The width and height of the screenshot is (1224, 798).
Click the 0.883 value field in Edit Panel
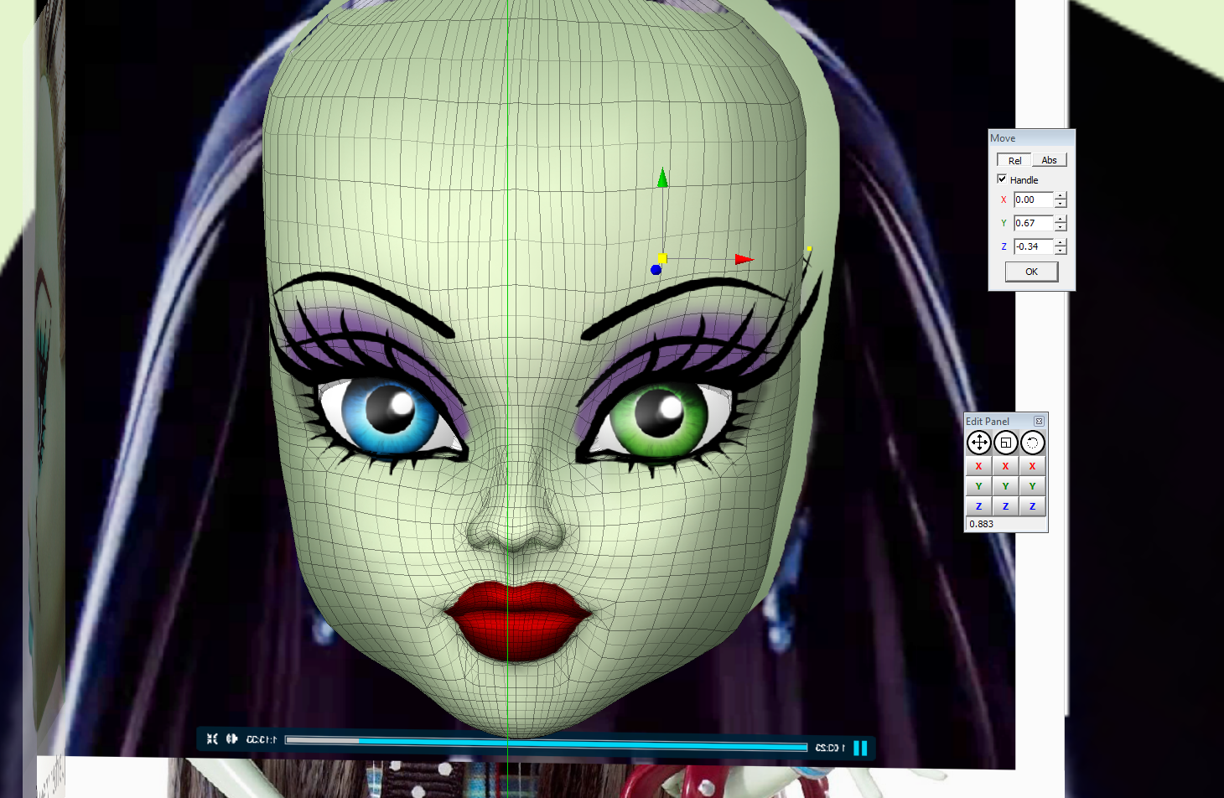pyautogui.click(x=1005, y=524)
